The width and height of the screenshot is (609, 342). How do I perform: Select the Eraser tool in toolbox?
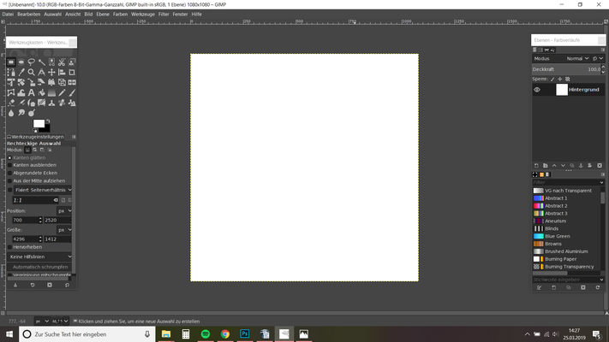(x=11, y=103)
